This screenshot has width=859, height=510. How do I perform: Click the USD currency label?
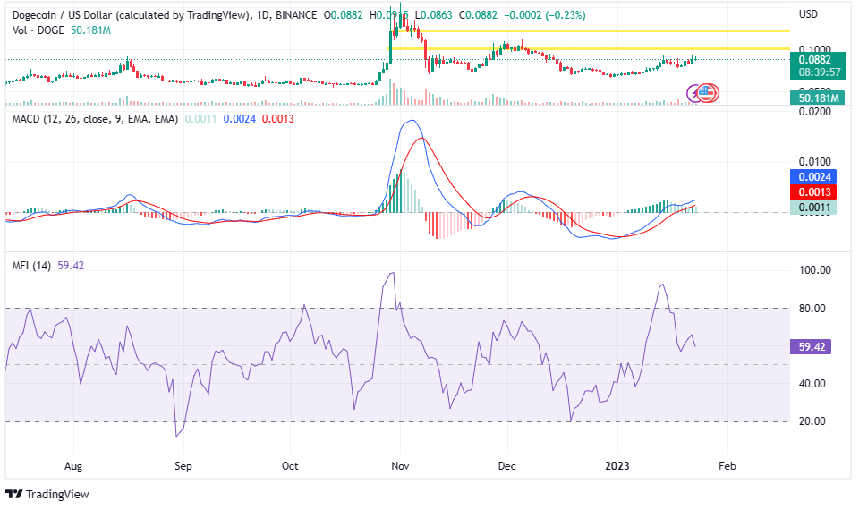[x=808, y=14]
